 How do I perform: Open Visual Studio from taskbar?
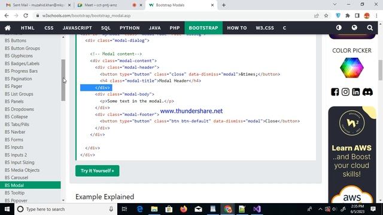(257, 209)
